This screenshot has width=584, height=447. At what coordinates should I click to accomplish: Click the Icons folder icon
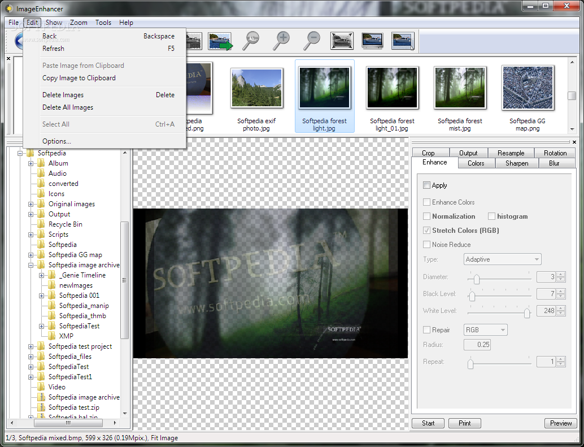41,194
